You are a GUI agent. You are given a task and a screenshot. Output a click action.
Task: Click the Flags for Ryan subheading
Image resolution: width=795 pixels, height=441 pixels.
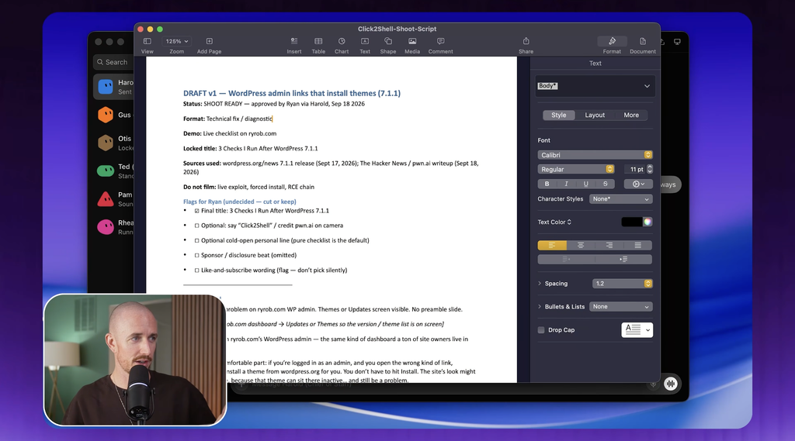point(239,202)
